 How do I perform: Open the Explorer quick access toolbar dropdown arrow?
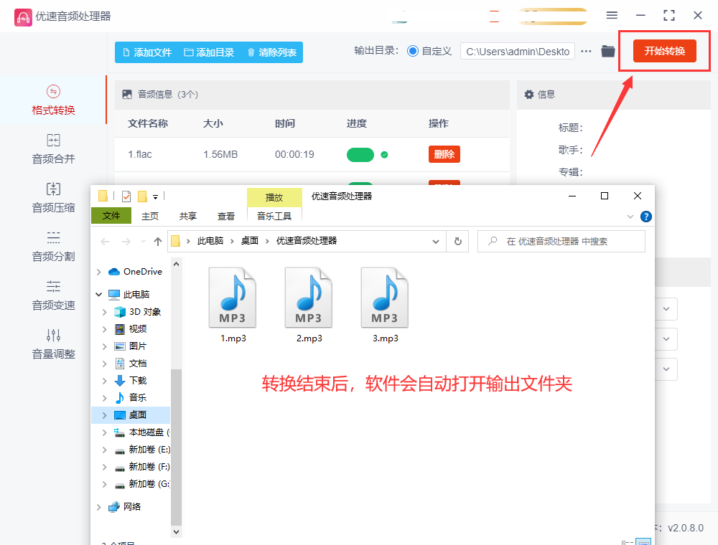click(156, 197)
